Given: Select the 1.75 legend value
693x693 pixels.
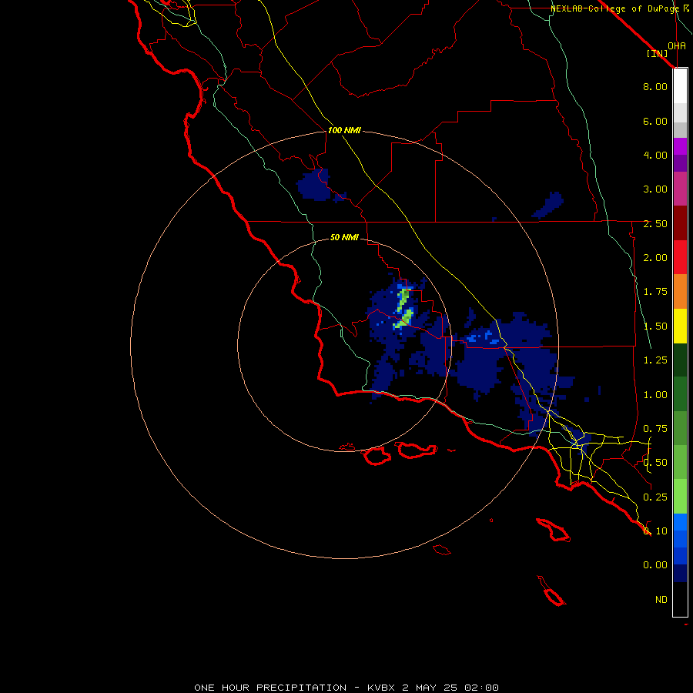Looking at the screenshot, I should click(655, 292).
